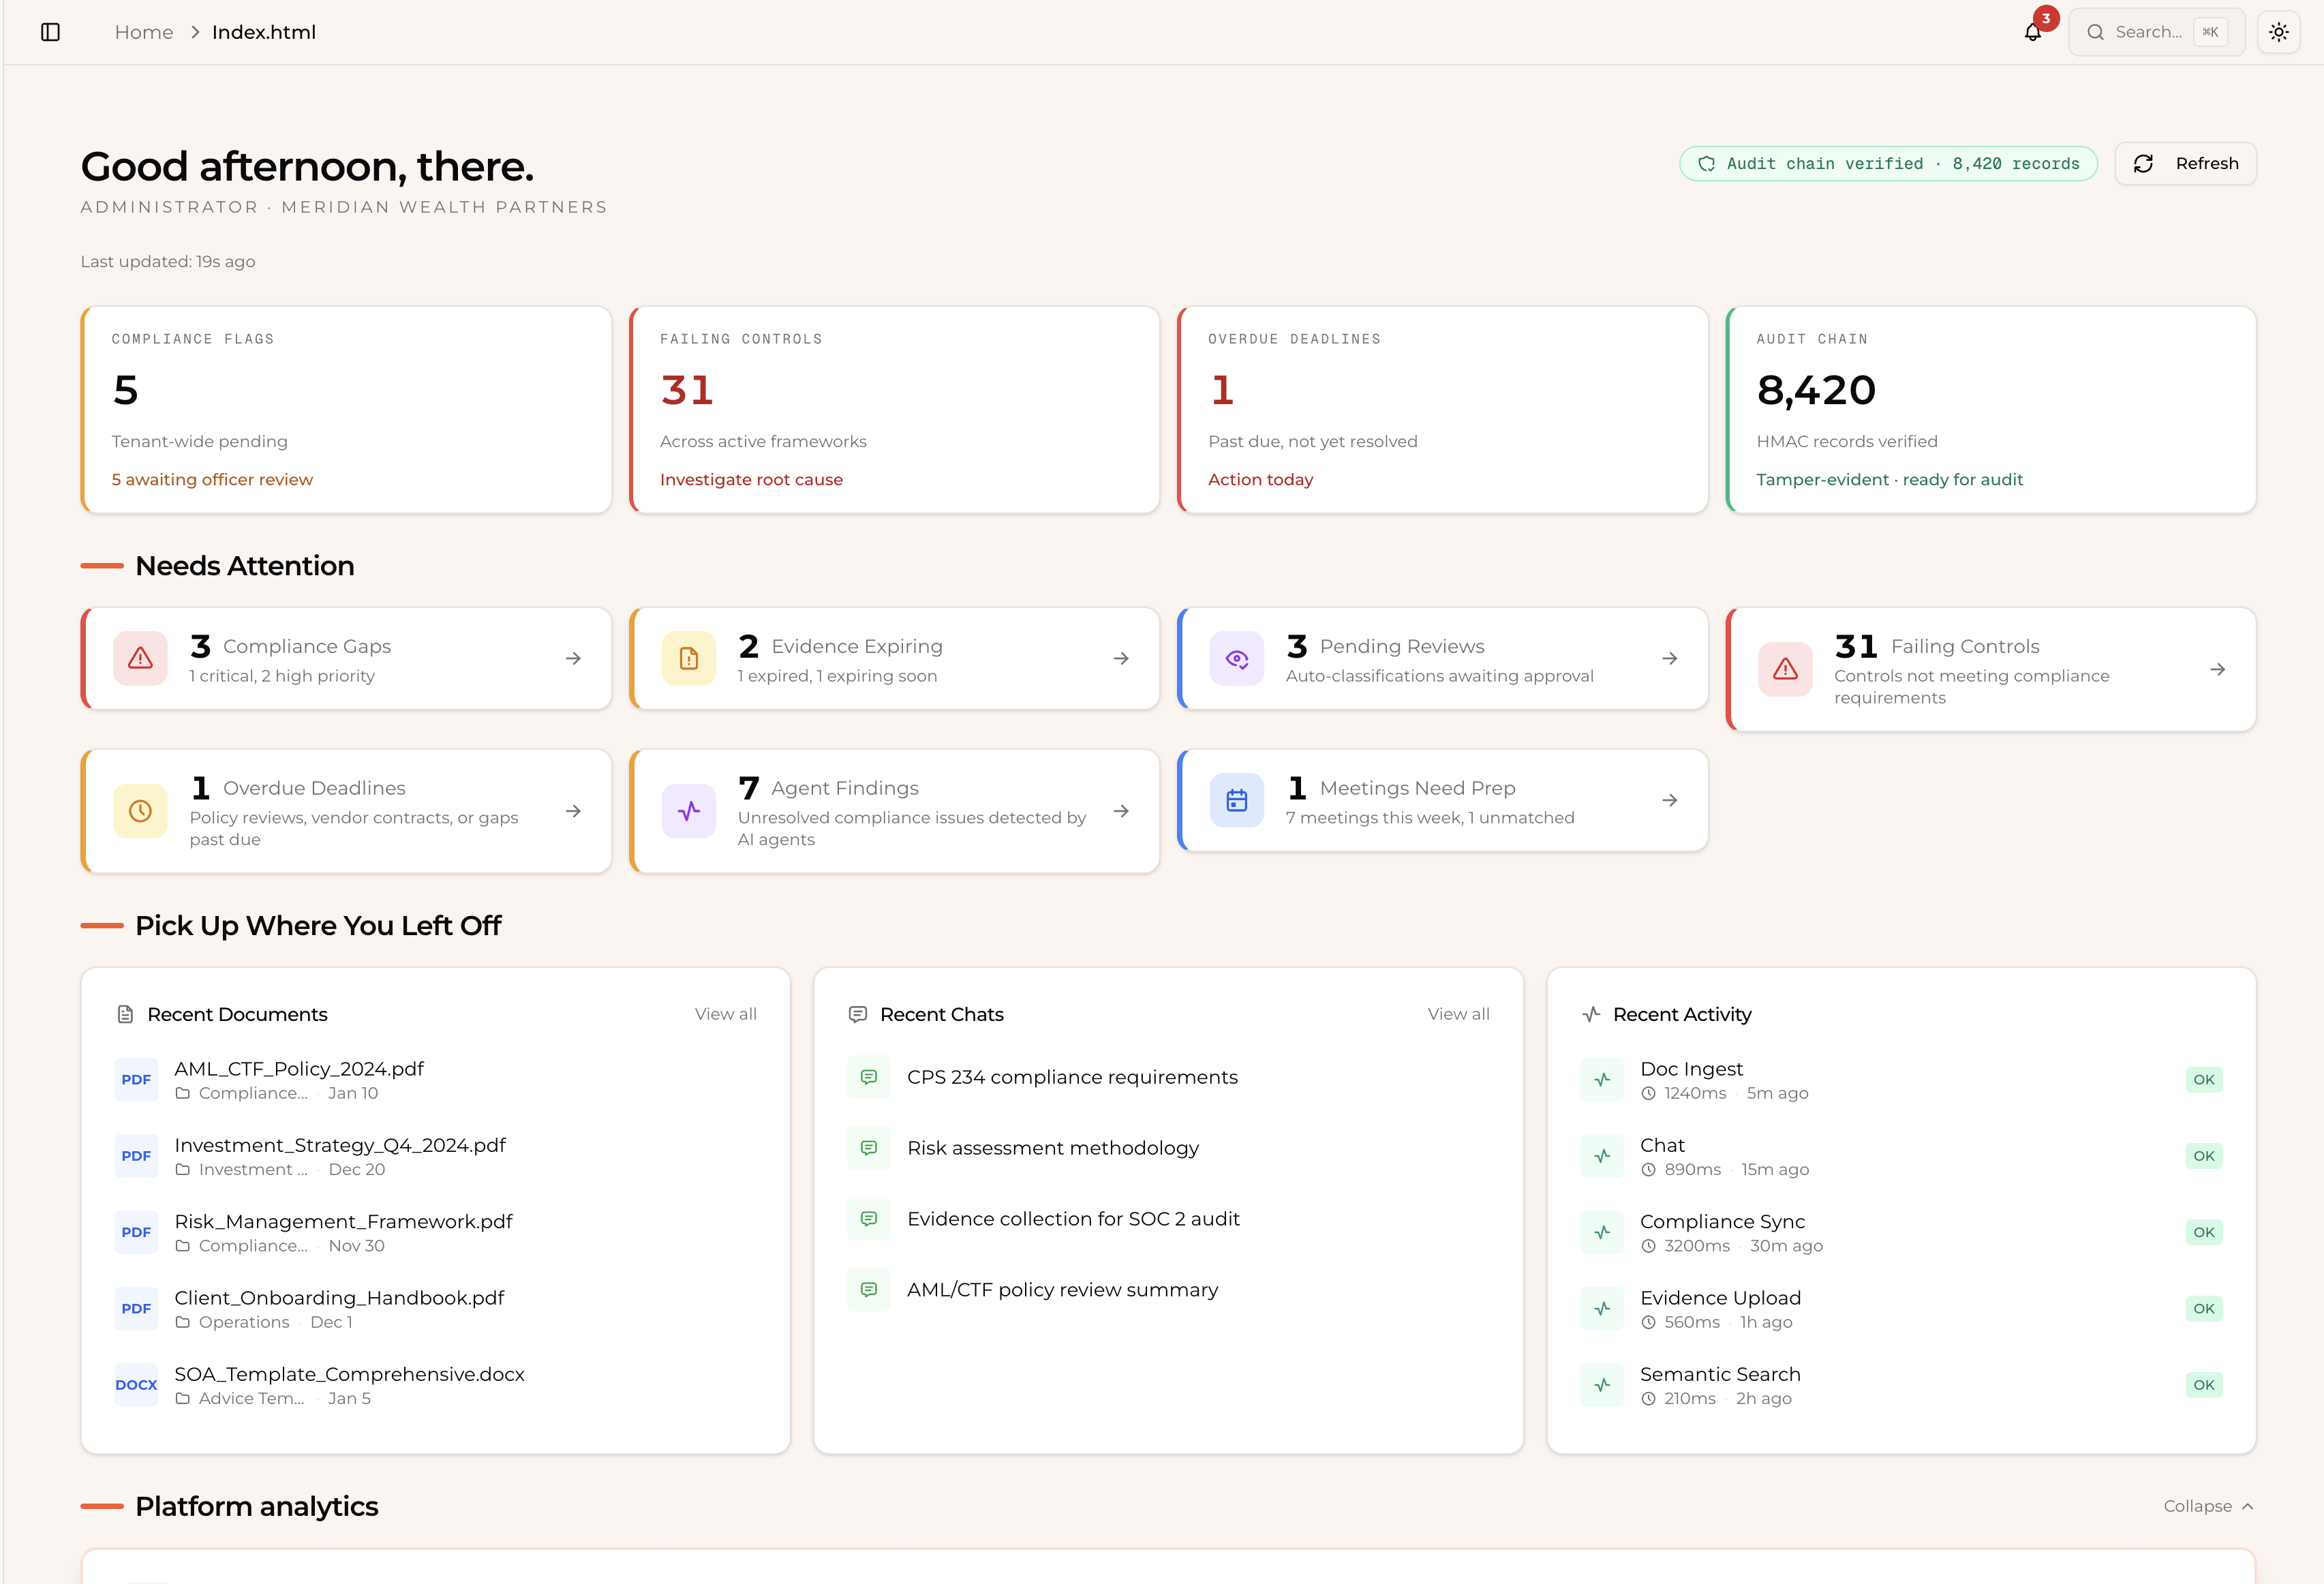Collapse the Platform analytics section

[x=2208, y=1506]
